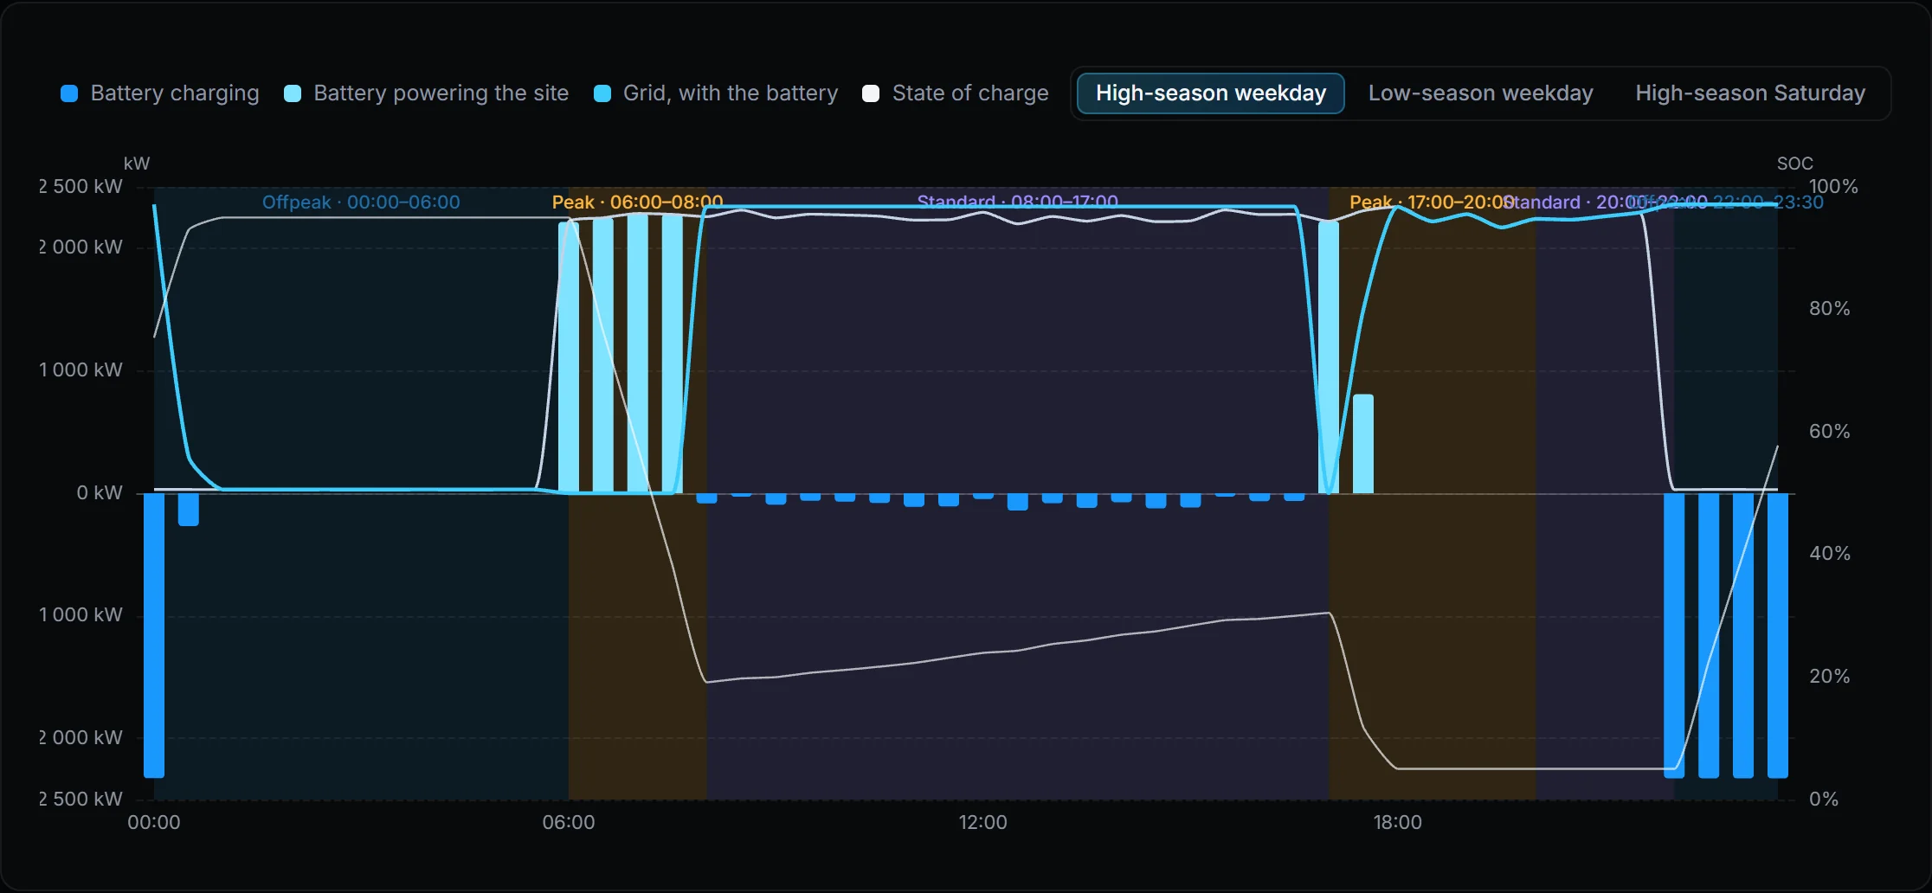Click the Peak 17:00–20:00 label
1932x893 pixels.
coord(1433,202)
